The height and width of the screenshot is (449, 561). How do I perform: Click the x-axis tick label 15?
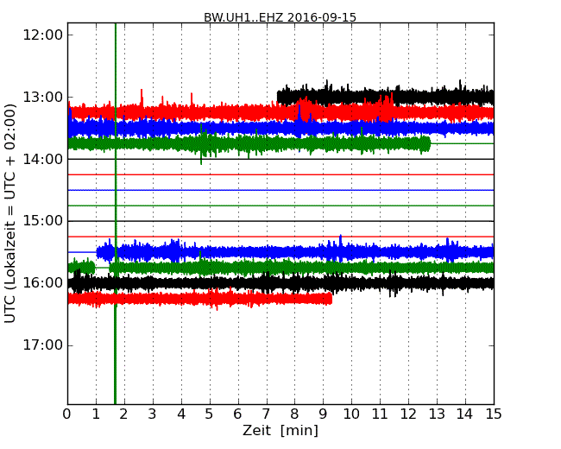point(494,414)
